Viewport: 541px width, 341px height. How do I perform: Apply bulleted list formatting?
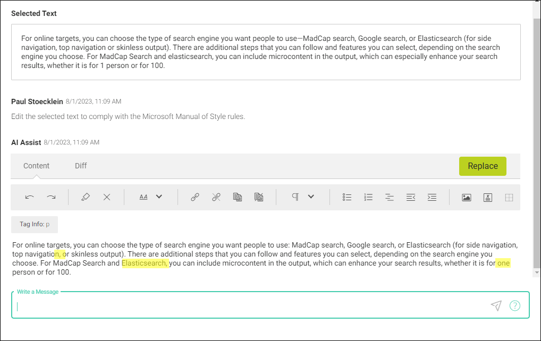click(x=347, y=197)
